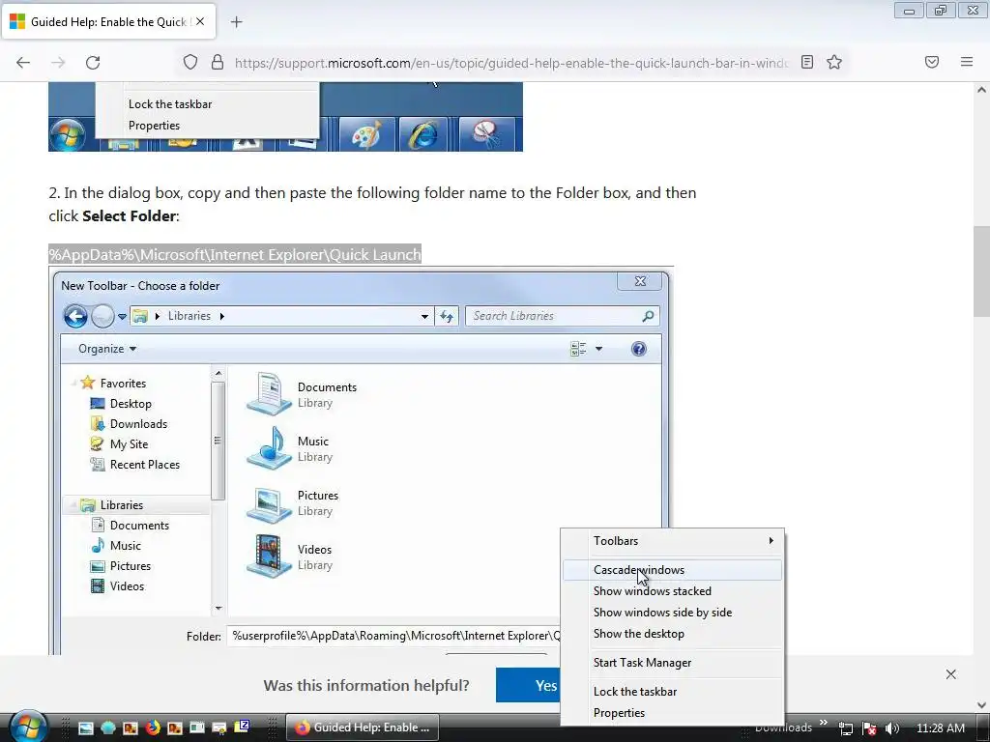Launch the landscape picture quick launch icon

click(86, 728)
